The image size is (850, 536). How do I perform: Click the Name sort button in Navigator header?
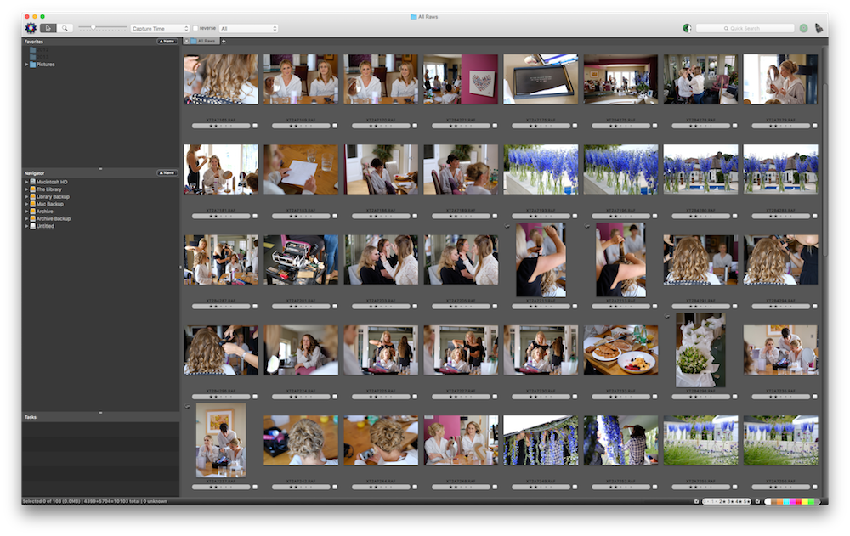tap(167, 173)
